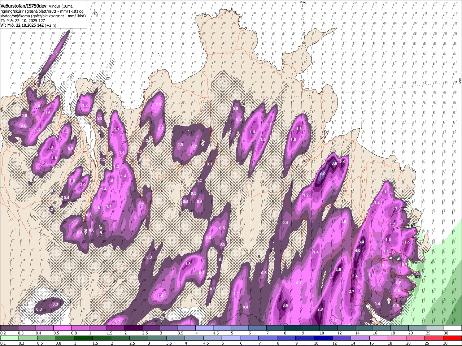Click the VT valid-time line showing 14Z (+2 h)
This screenshot has width=462, height=346.
[28, 25]
